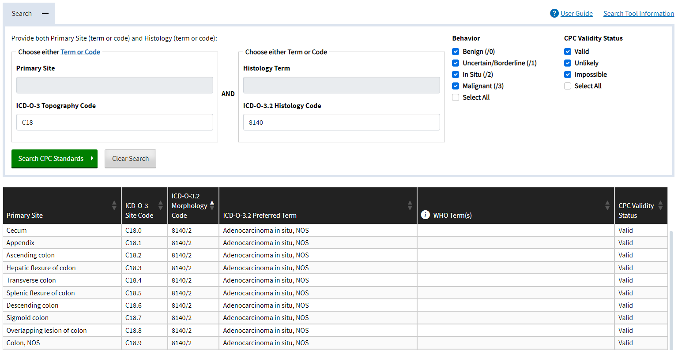The image size is (678, 350).
Task: Click the Search CPC Standards button
Action: click(x=54, y=159)
